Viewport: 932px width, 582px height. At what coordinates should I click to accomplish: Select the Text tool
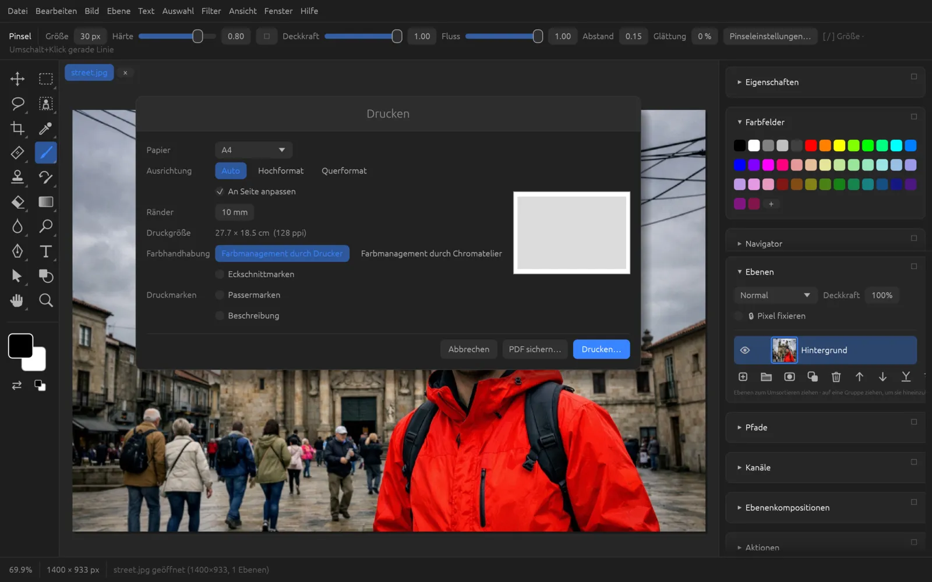[46, 251]
